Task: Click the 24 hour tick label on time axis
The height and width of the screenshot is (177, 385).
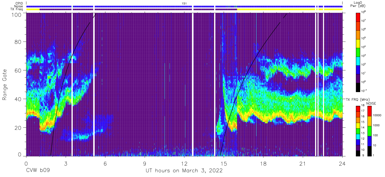Action: tap(342, 163)
